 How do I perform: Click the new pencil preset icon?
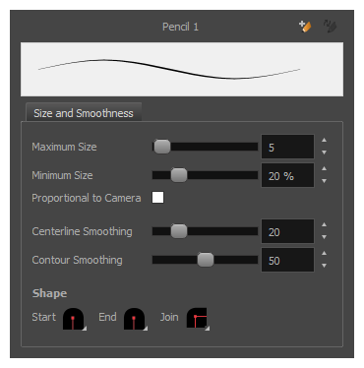click(x=305, y=27)
